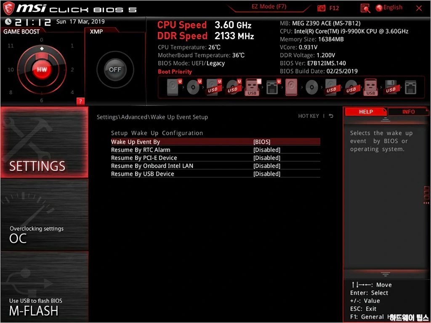The height and width of the screenshot is (323, 431).
Task: Switch to the HELP tab
Action: click(x=366, y=112)
